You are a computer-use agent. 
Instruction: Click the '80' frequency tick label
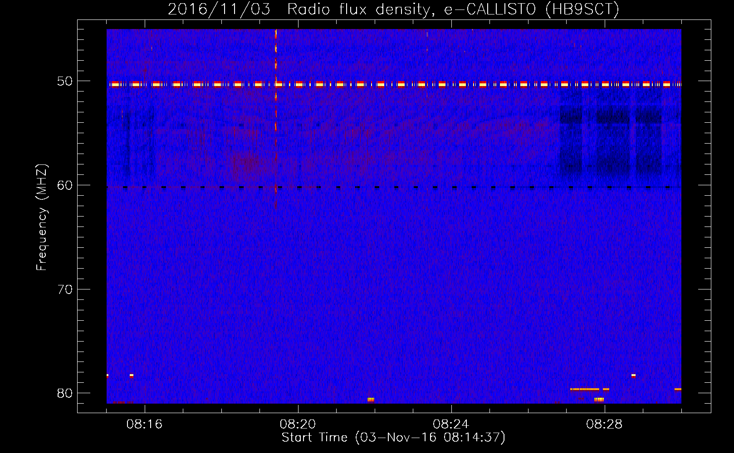click(65, 393)
